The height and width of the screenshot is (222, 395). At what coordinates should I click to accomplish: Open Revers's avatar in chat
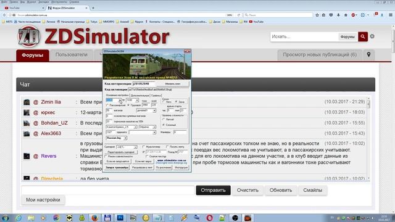27,156
